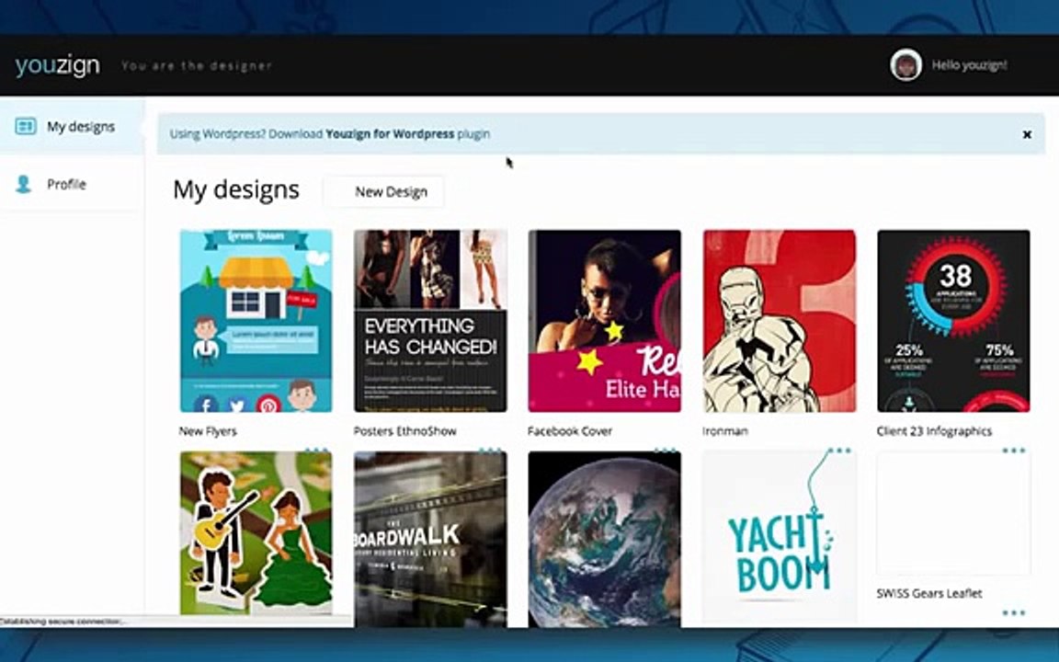This screenshot has width=1059, height=662.
Task: Click Client 23 Infographics label
Action: pos(934,431)
